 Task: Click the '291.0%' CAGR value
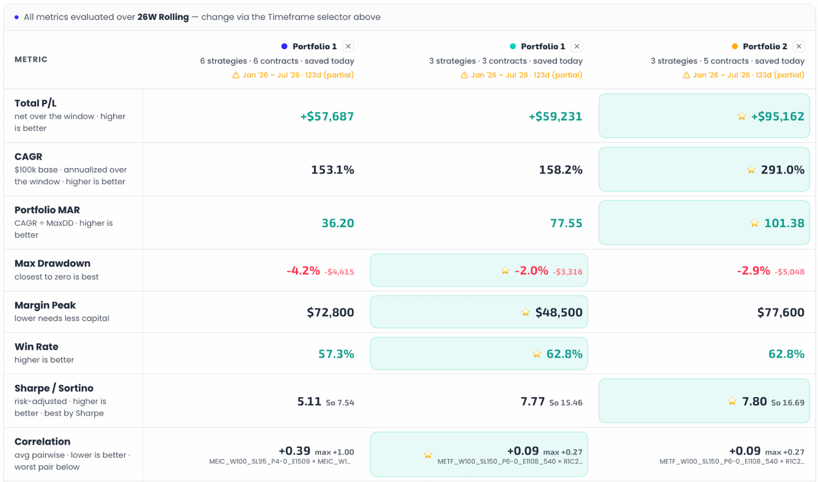point(783,170)
